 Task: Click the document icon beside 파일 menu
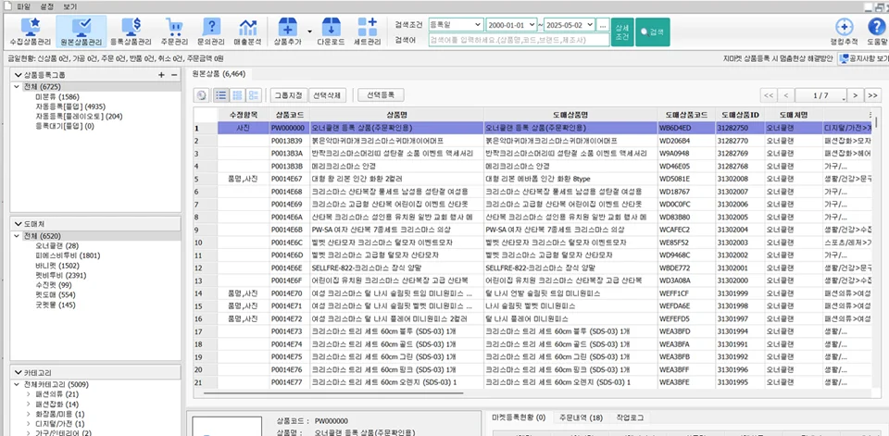pos(7,6)
